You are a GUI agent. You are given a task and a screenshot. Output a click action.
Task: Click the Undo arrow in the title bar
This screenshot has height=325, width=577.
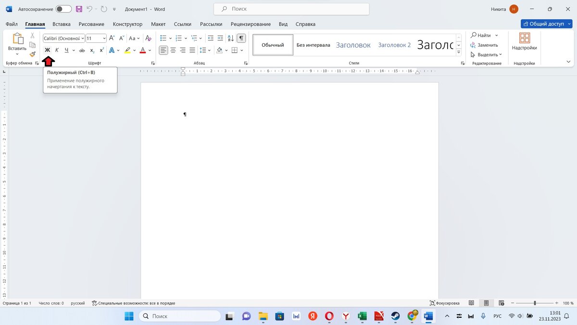point(89,9)
